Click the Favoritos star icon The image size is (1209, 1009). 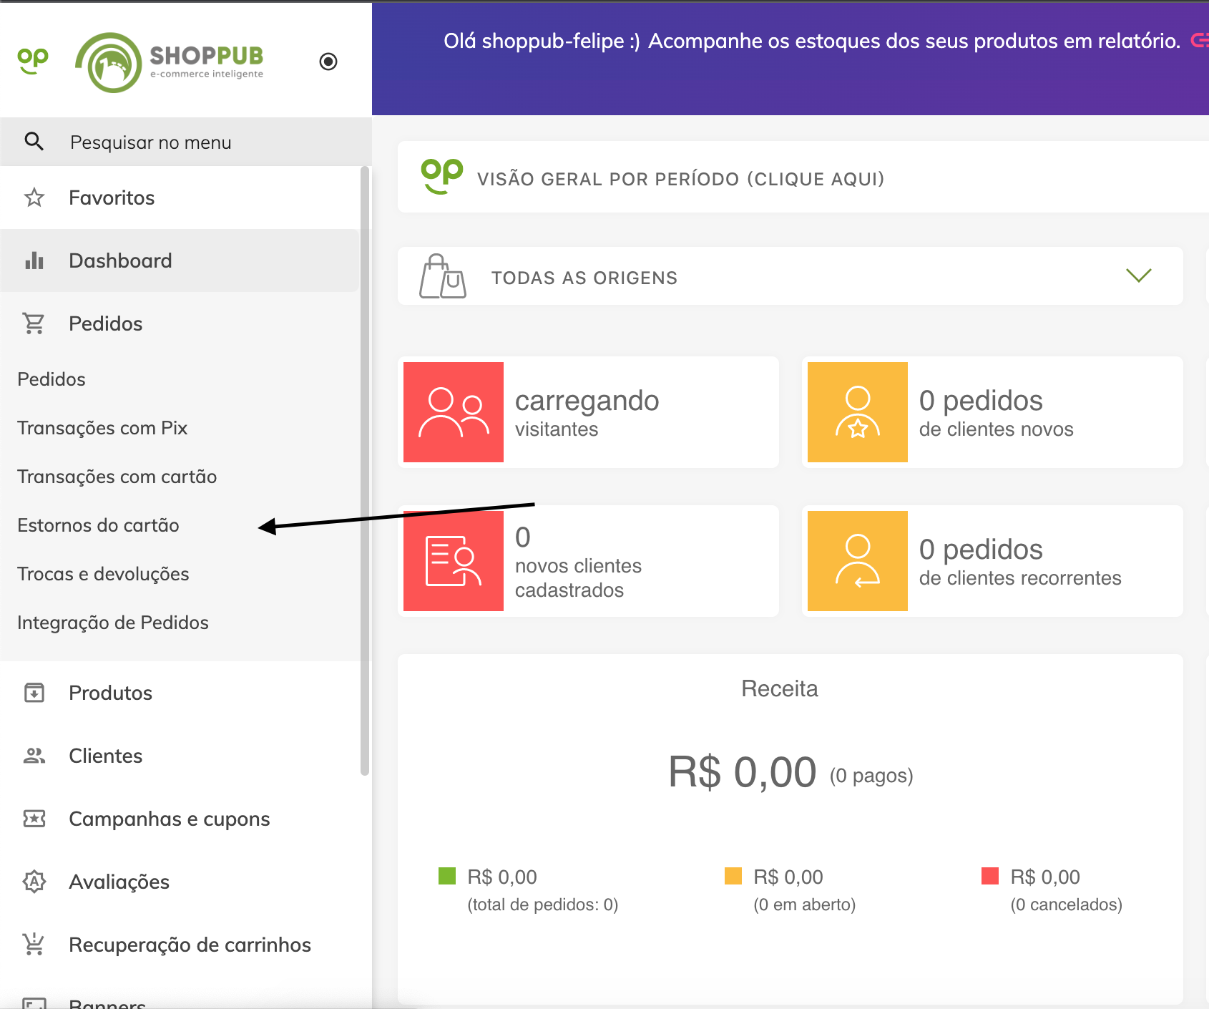(x=34, y=198)
